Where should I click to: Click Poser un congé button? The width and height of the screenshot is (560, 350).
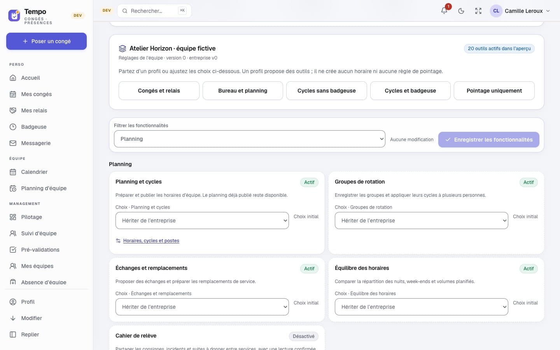click(x=46, y=41)
